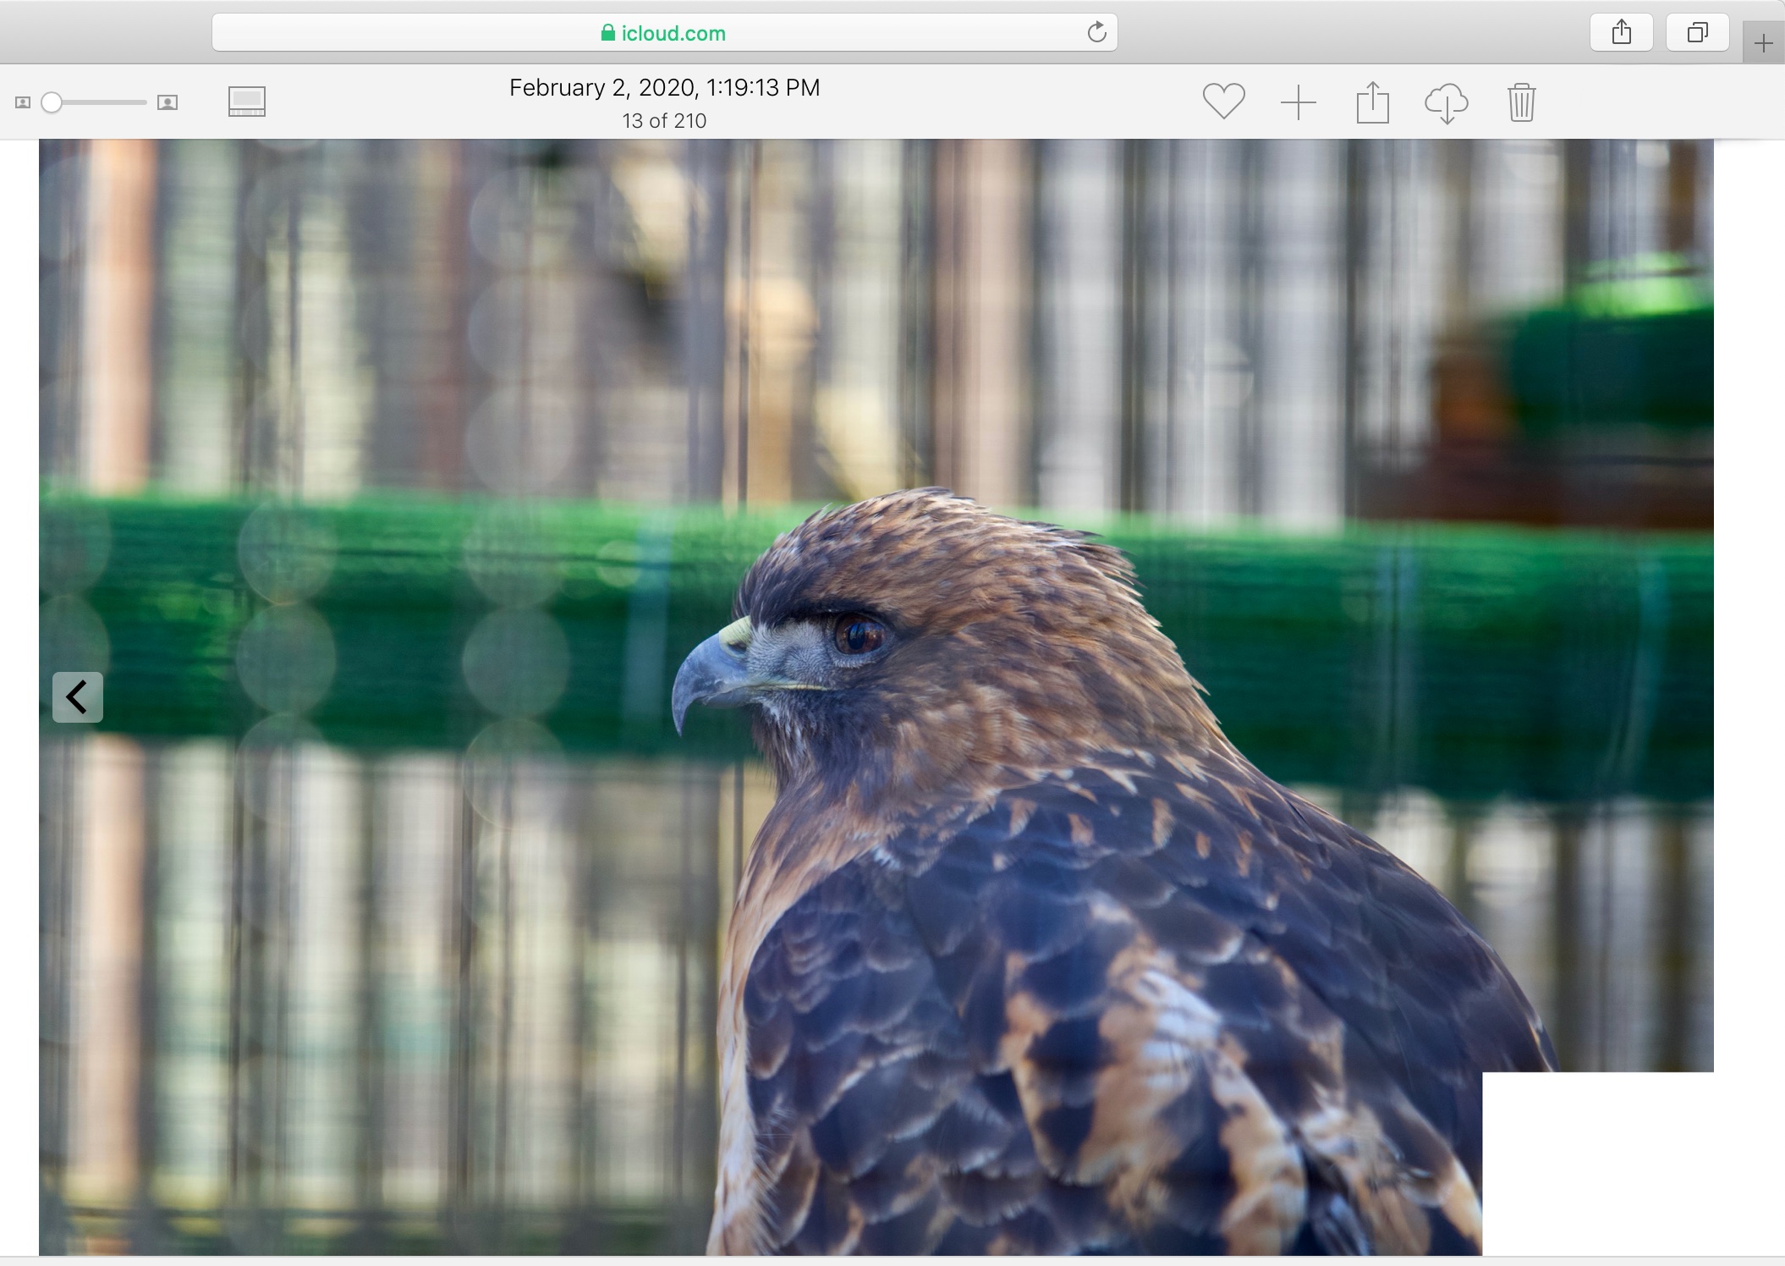
Task: Click the large-image zoom in icon
Action: tap(168, 102)
